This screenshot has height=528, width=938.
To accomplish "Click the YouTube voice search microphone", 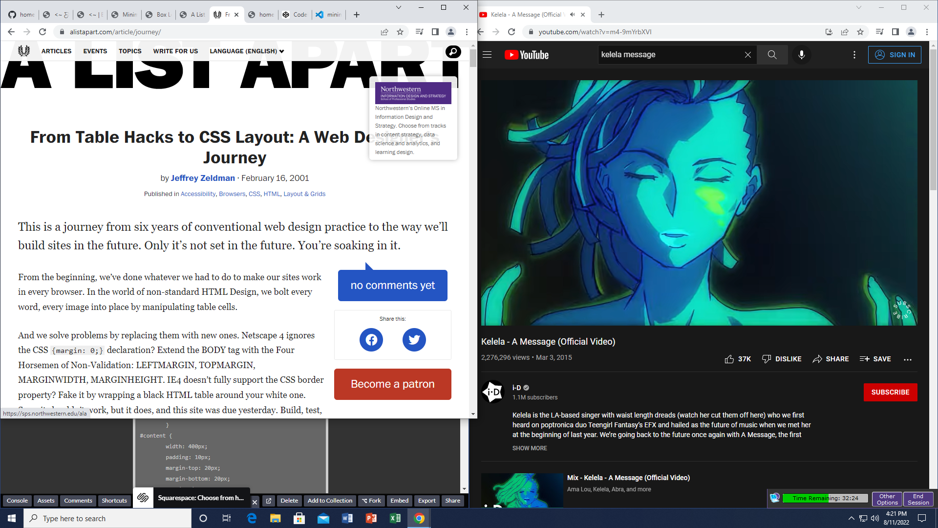I will 801,55.
